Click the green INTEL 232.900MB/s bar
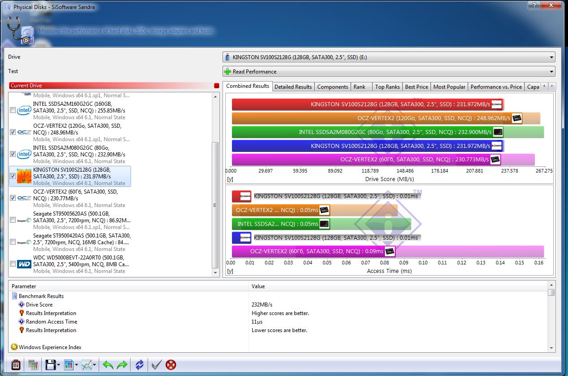Screen dimensions: 568x376 point(388,132)
